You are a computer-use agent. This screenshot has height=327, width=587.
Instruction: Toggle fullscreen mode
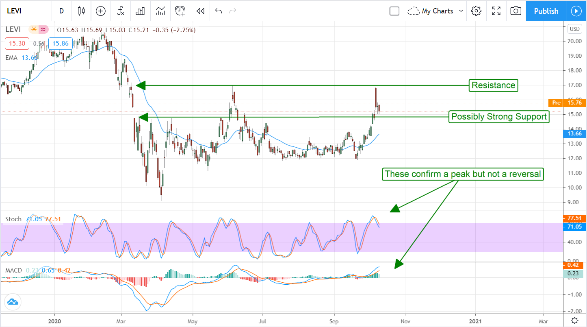click(496, 11)
